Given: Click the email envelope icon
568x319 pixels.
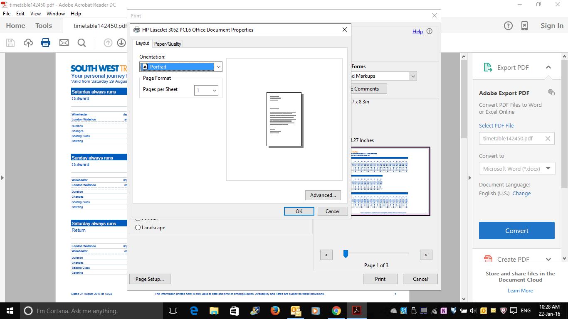Looking at the screenshot, I should [64, 43].
